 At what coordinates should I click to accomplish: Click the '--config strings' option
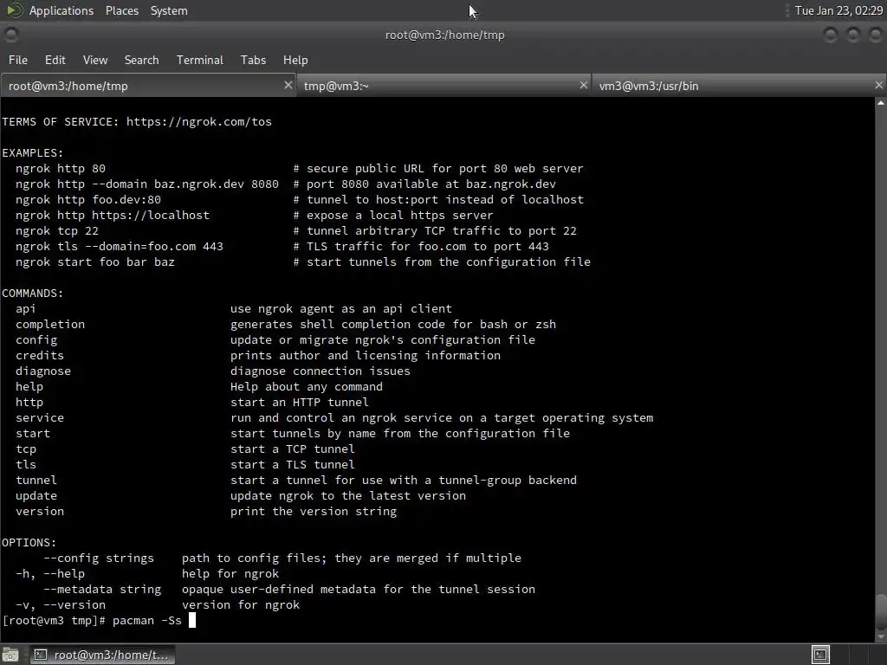point(99,558)
